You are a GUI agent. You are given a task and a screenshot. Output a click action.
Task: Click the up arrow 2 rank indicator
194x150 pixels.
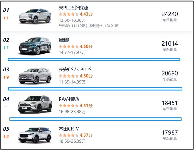coord(6,137)
